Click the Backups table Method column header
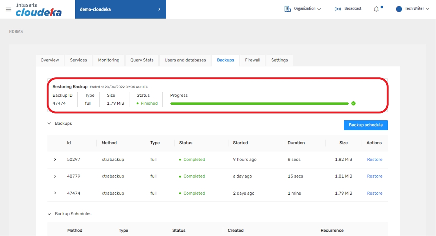436x236 pixels. tap(109, 143)
